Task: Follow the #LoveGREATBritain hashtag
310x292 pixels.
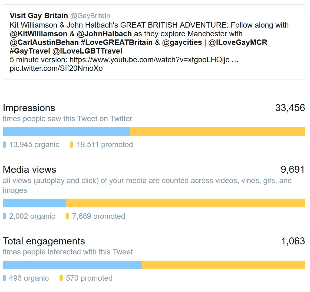Action: pyautogui.click(x=117, y=42)
